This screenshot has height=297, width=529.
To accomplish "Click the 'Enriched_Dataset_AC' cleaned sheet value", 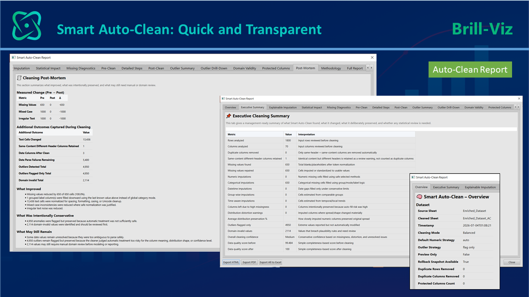I will tap(477, 218).
